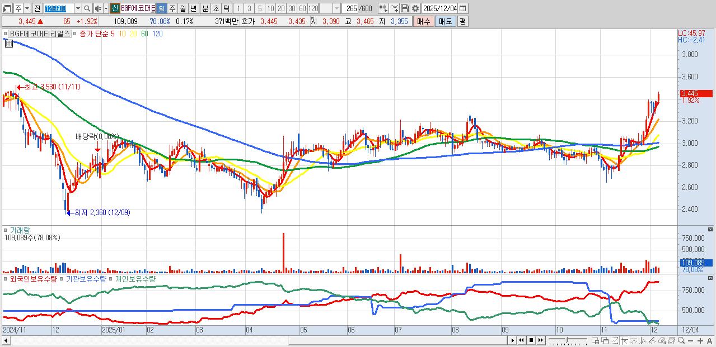Click the line chart tool icon
The width and height of the screenshot is (716, 347).
tap(394, 8)
